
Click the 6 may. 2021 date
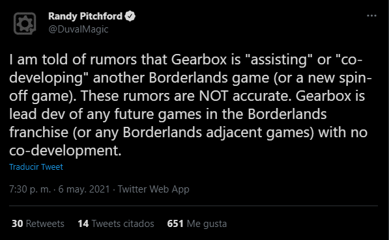[84, 189]
